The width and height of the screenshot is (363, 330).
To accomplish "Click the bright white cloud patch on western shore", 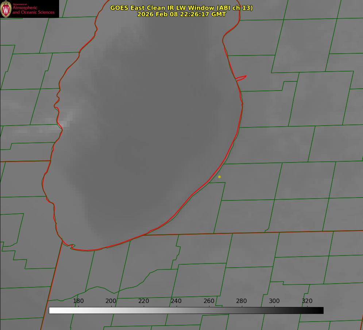I will click(66, 120).
